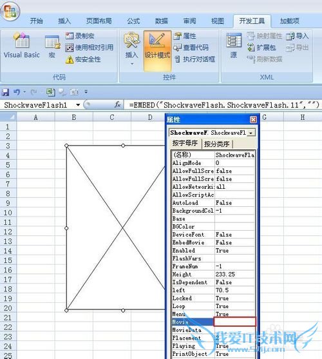Click Refresh Data (刷新数据)

pos(265,59)
